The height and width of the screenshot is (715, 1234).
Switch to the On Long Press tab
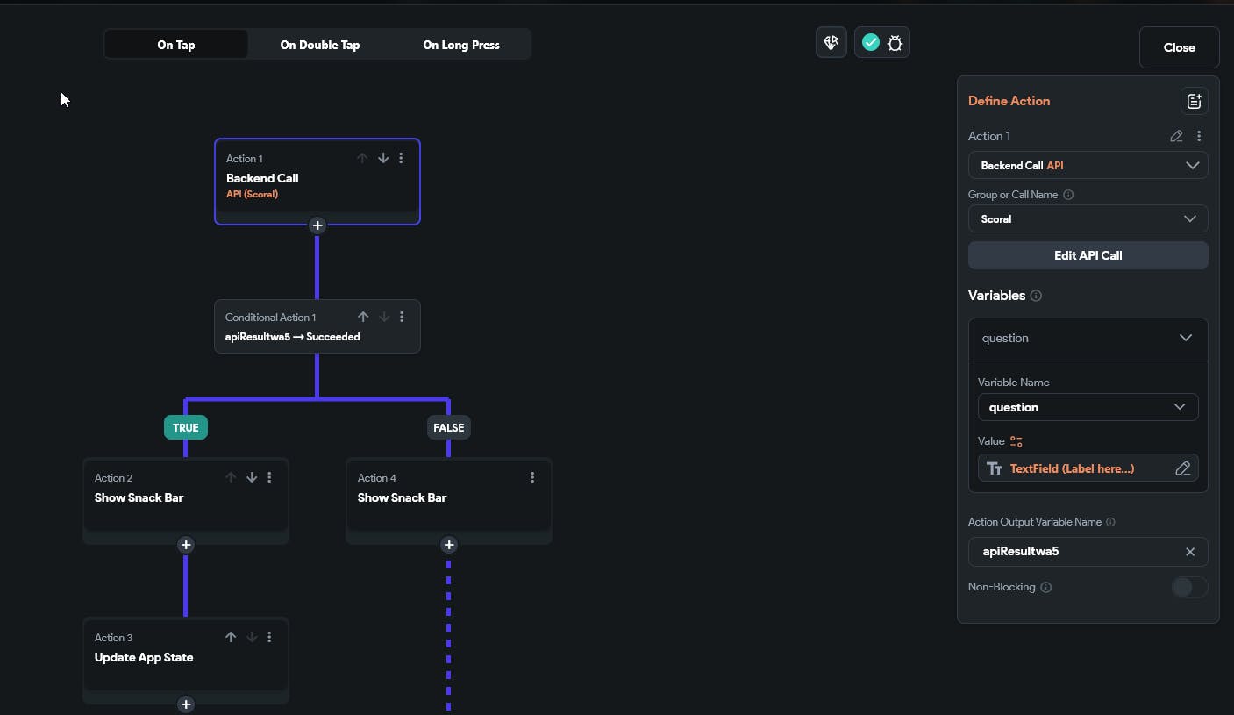460,45
